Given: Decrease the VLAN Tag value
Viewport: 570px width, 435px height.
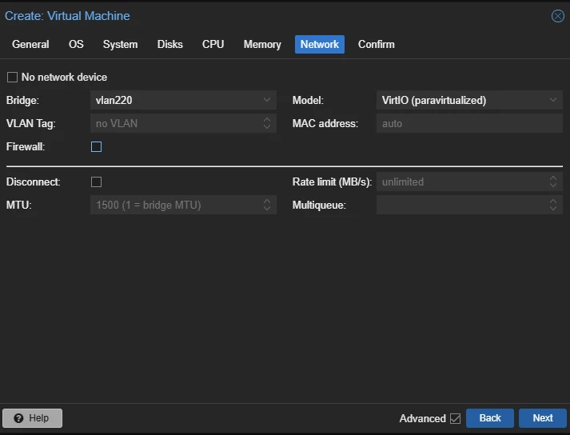Looking at the screenshot, I should click(x=267, y=128).
